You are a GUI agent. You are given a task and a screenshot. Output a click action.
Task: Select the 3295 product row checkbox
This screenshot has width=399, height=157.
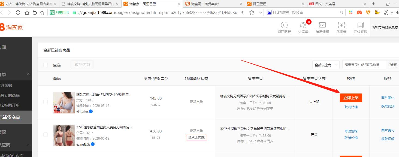coord(45,134)
